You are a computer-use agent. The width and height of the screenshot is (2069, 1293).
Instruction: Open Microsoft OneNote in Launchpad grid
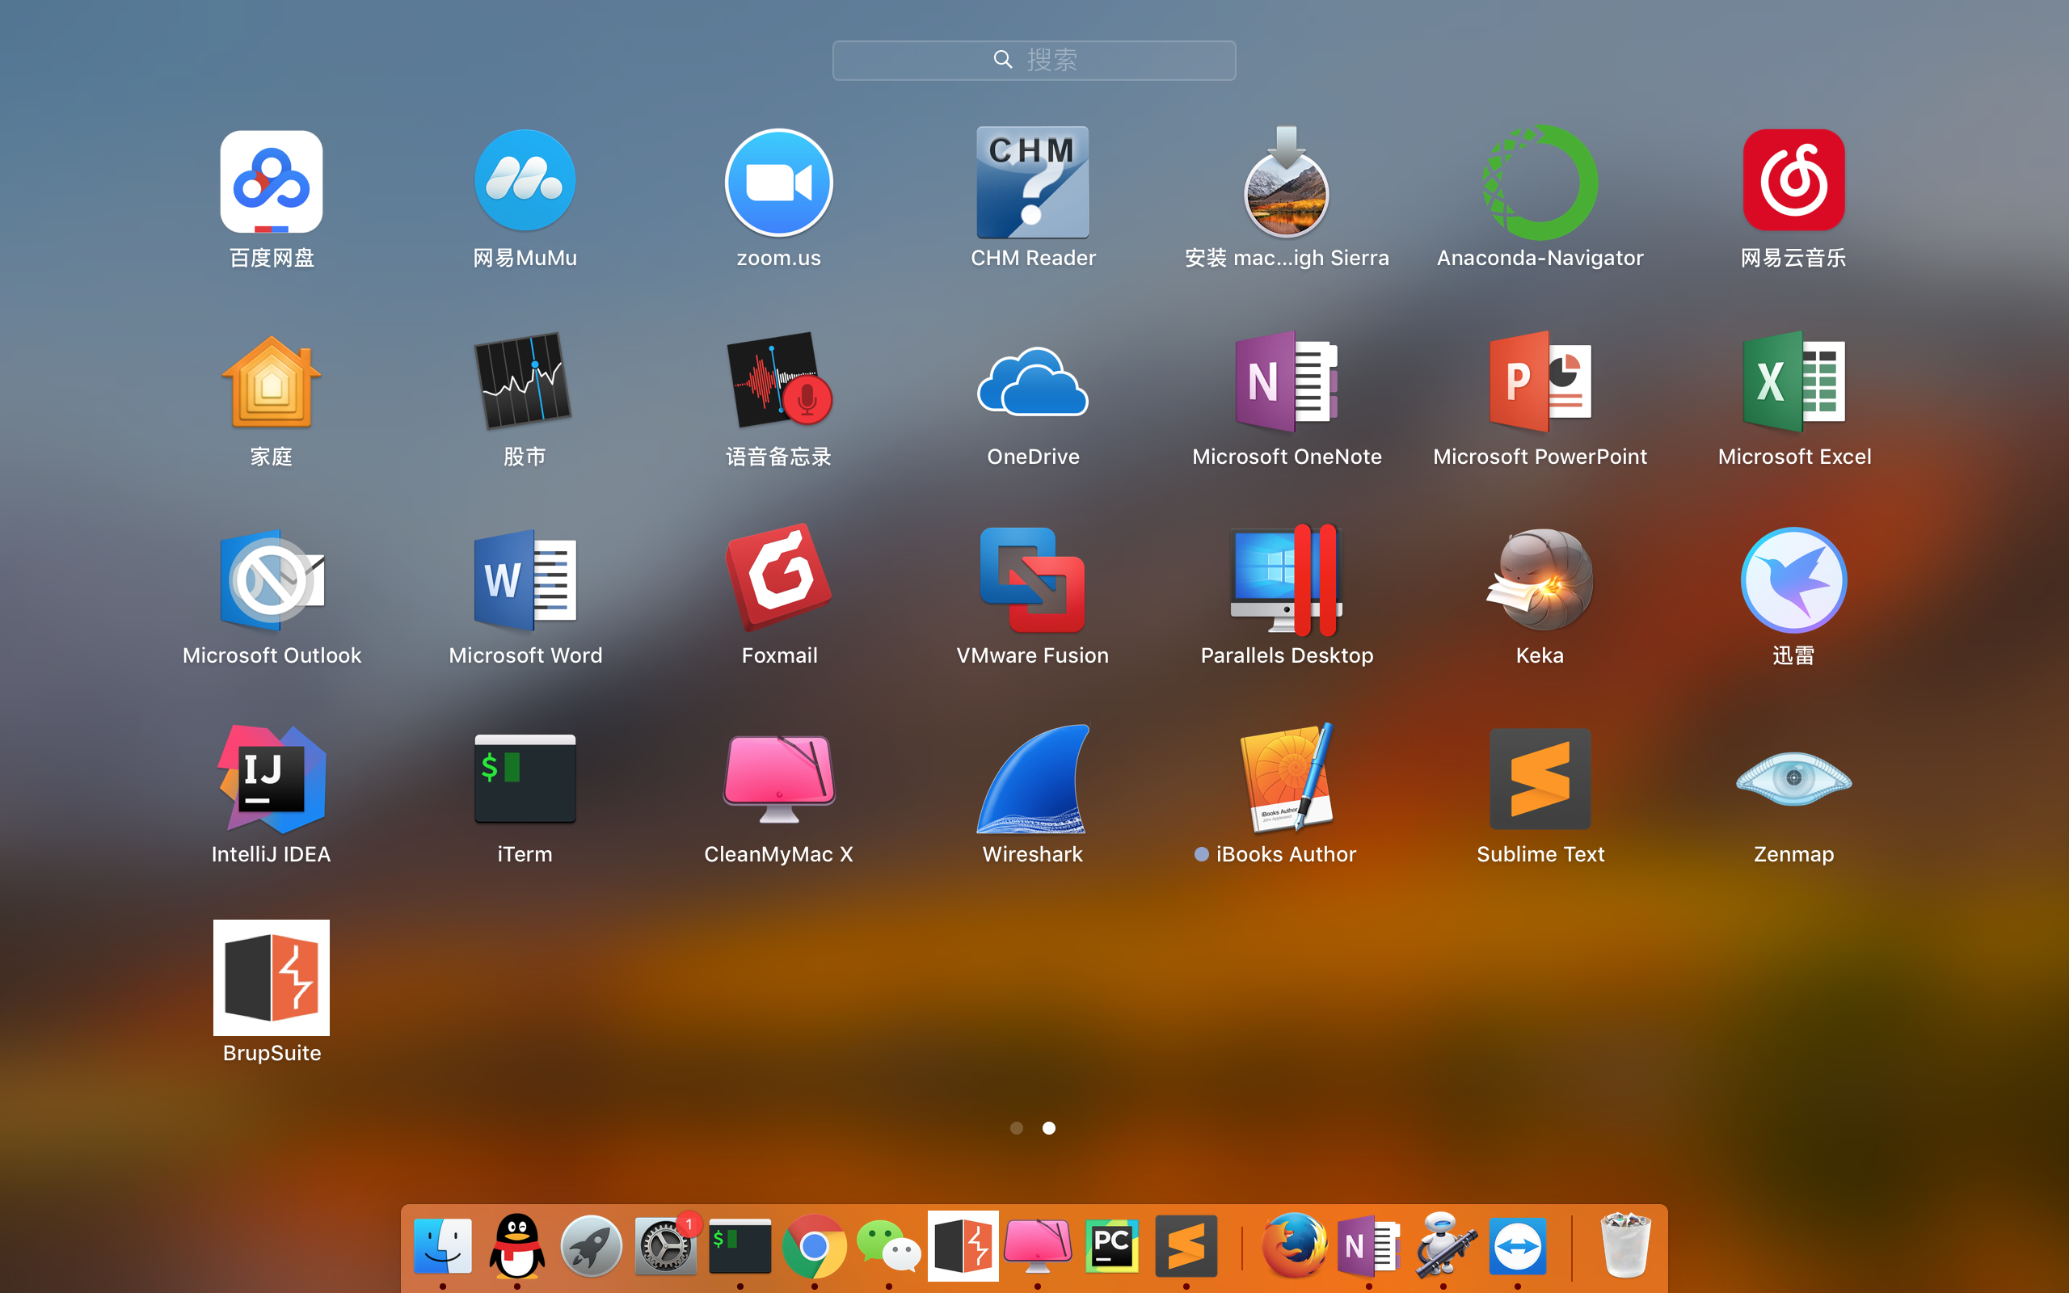coord(1286,381)
